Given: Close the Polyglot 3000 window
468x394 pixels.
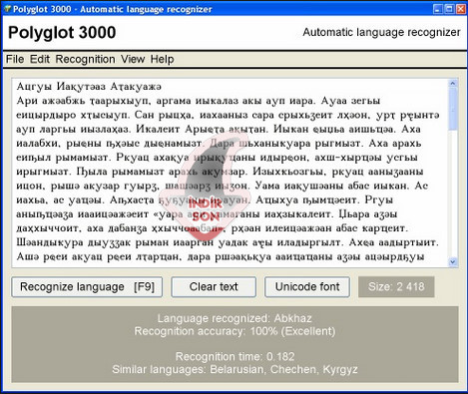Looking at the screenshot, I should tap(461, 9).
